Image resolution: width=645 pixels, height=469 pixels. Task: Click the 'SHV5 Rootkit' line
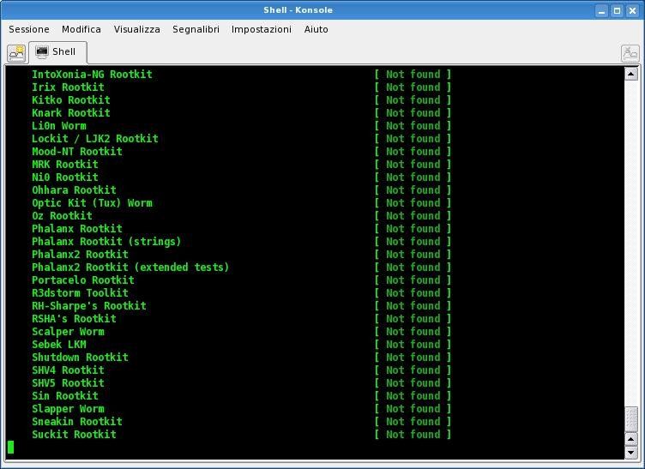click(68, 383)
